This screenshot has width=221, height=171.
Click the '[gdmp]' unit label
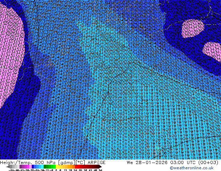tap(67, 163)
